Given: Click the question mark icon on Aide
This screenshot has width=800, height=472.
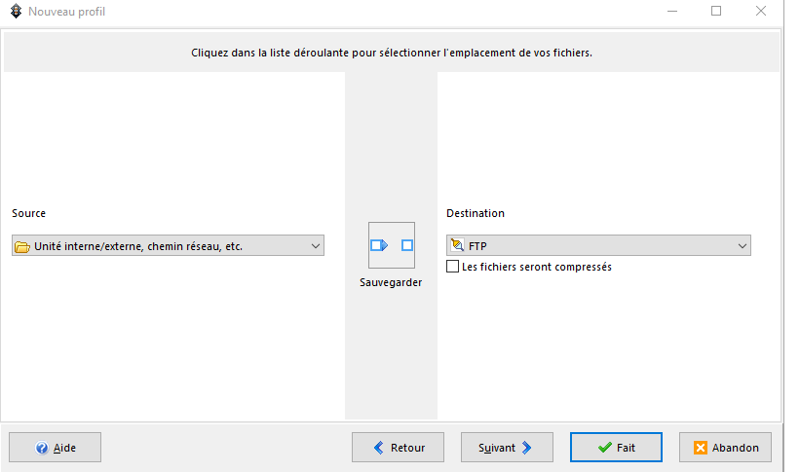Looking at the screenshot, I should (42, 448).
